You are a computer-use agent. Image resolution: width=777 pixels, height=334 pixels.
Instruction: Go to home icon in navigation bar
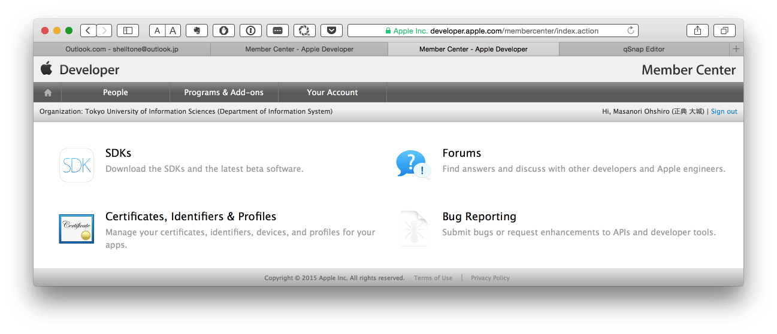pyautogui.click(x=48, y=92)
